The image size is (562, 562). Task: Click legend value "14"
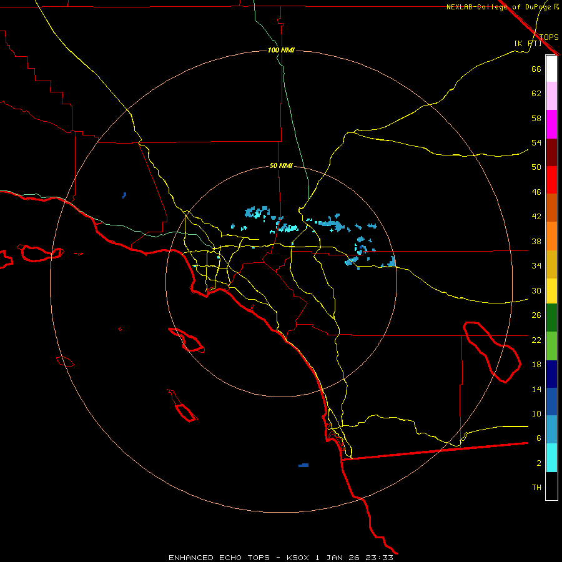(536, 389)
